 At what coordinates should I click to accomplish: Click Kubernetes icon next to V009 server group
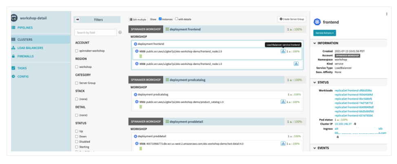(137, 51)
